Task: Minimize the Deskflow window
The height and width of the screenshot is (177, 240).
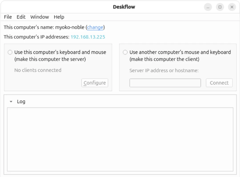Action: pyautogui.click(x=208, y=7)
